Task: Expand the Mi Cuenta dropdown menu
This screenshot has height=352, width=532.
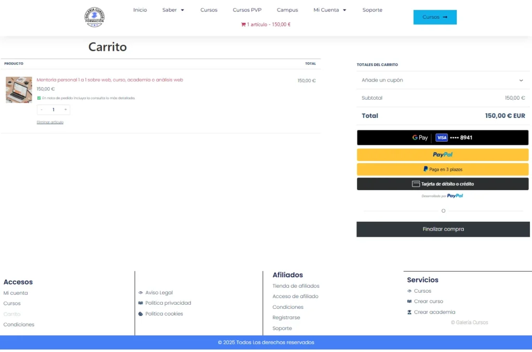Action: pyautogui.click(x=330, y=10)
